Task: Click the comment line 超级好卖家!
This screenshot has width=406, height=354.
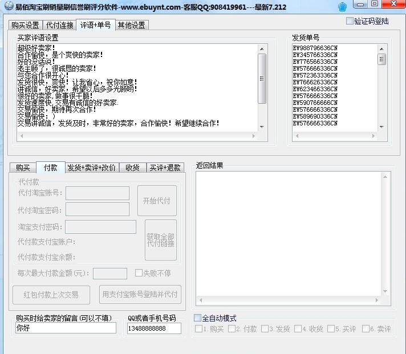Action: [36, 48]
